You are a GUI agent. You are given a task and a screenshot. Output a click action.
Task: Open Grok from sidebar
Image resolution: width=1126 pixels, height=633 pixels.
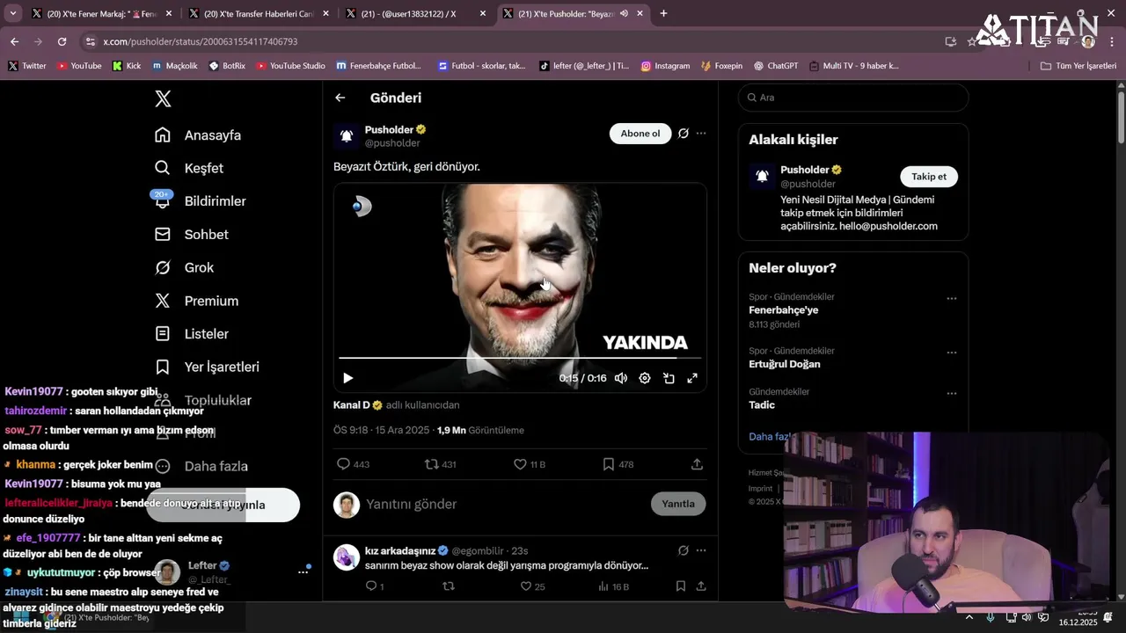coord(184,267)
